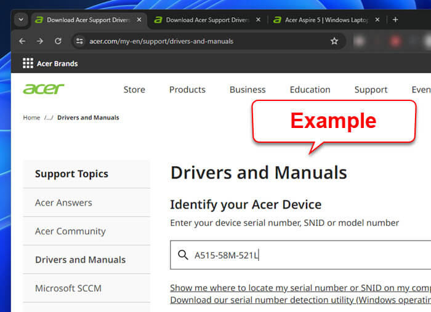Click the Drivers and Manuals page title

coord(259,172)
